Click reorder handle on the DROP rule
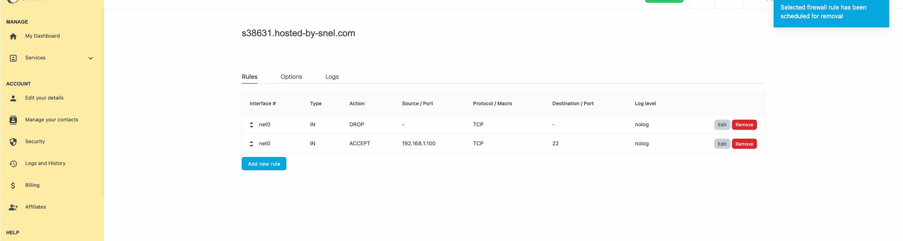This screenshot has width=903, height=241. pos(251,125)
